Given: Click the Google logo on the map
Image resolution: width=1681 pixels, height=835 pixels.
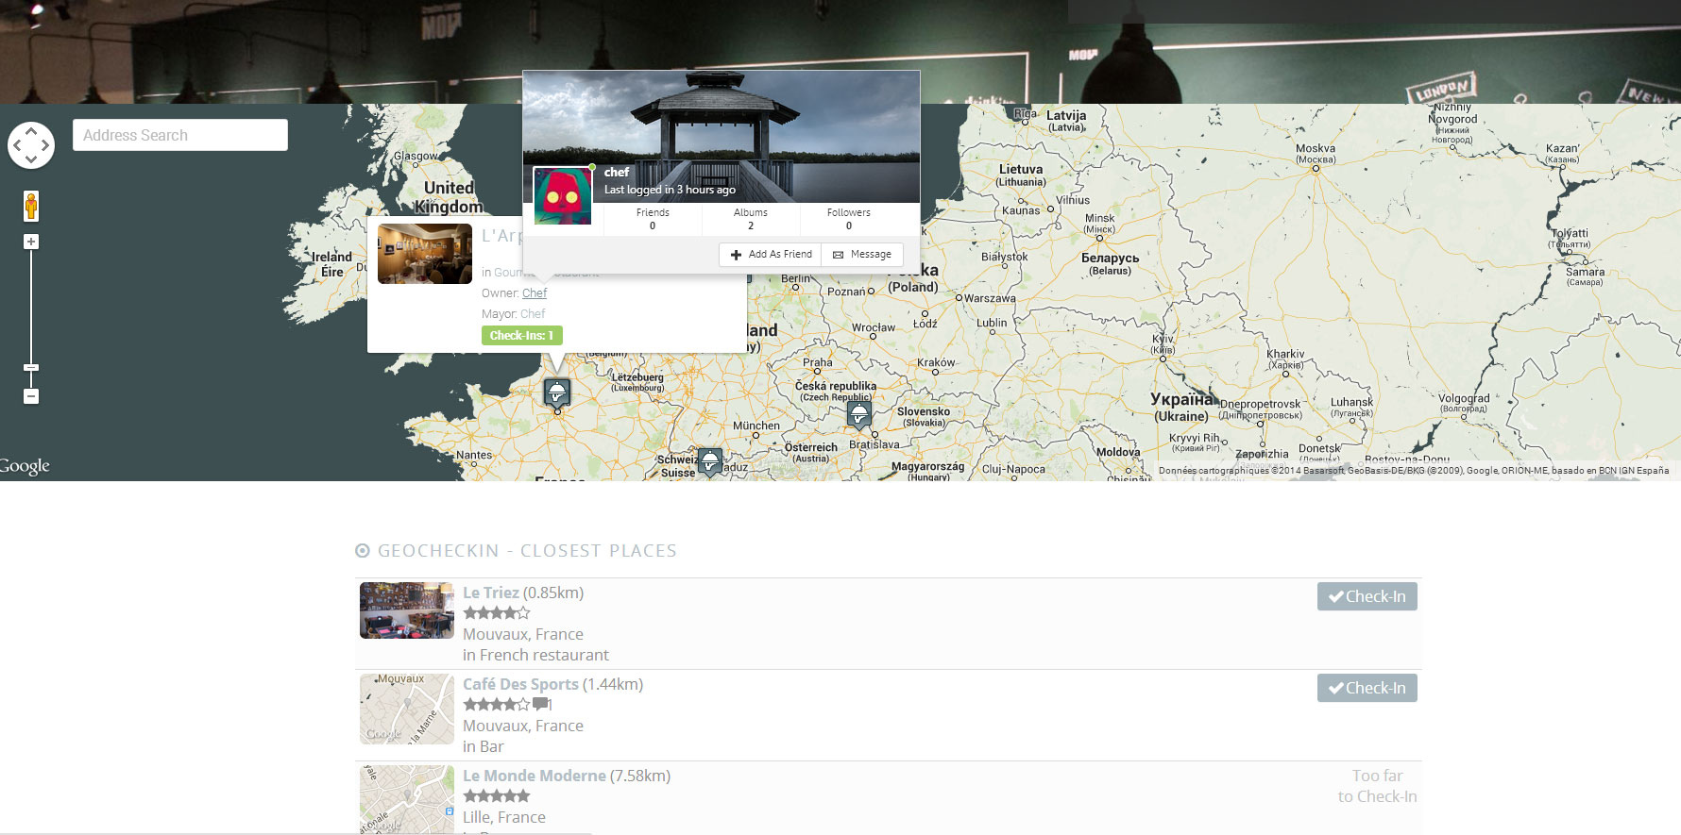Looking at the screenshot, I should pyautogui.click(x=25, y=466).
